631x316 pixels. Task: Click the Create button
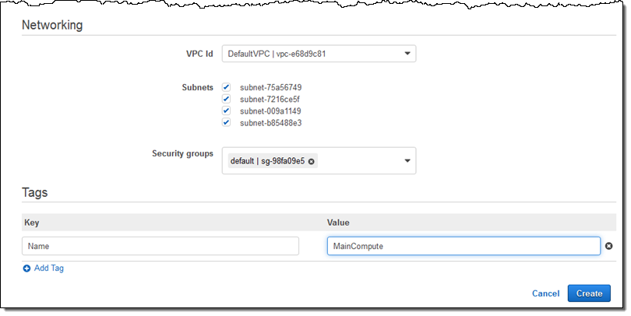[x=589, y=293]
